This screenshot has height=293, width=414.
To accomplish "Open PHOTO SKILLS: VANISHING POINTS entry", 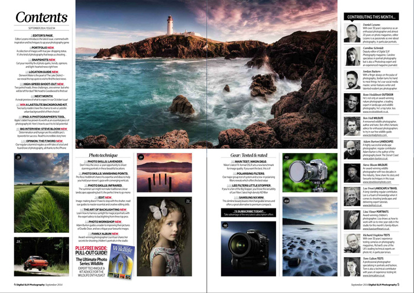I will point(103,174).
